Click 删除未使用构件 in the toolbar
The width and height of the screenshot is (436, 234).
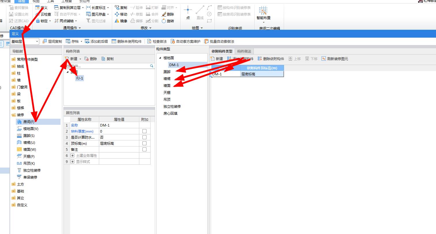point(127,41)
